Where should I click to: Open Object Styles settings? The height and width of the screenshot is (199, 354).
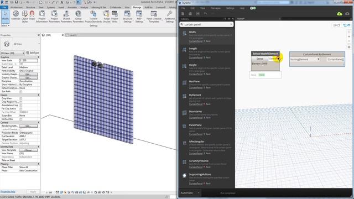point(25,16)
